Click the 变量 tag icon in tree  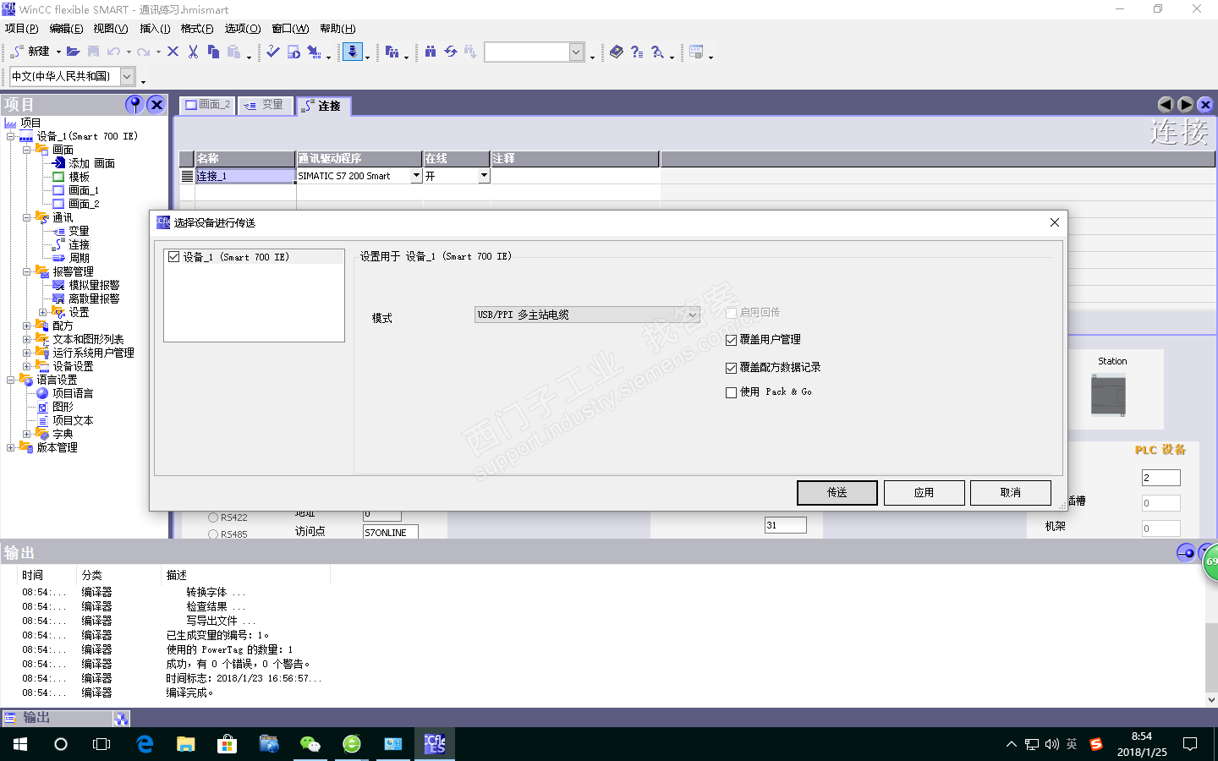point(58,231)
